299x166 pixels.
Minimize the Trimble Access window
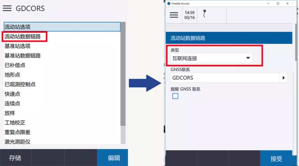(269, 3)
